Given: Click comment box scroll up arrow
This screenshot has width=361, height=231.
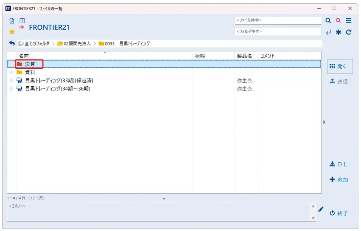Looking at the screenshot, I should tap(313, 206).
